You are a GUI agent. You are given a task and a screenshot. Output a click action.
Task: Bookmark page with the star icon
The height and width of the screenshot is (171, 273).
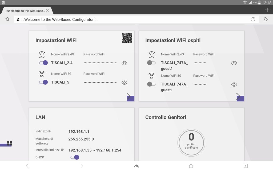pyautogui.click(x=7, y=19)
